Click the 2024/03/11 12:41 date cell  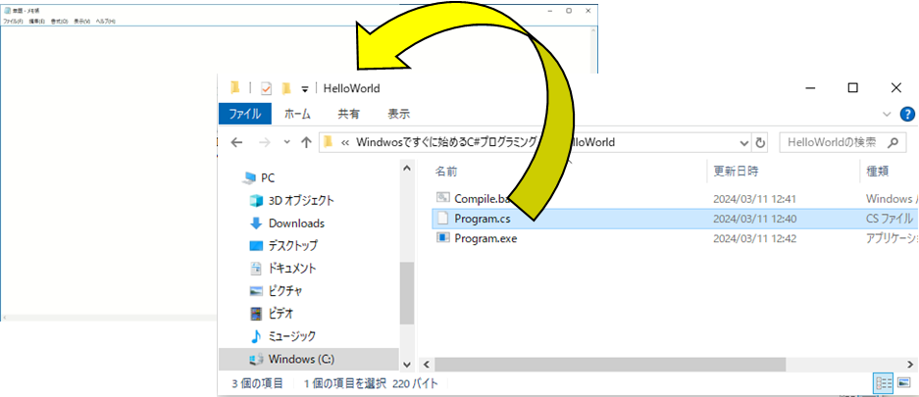[753, 199]
